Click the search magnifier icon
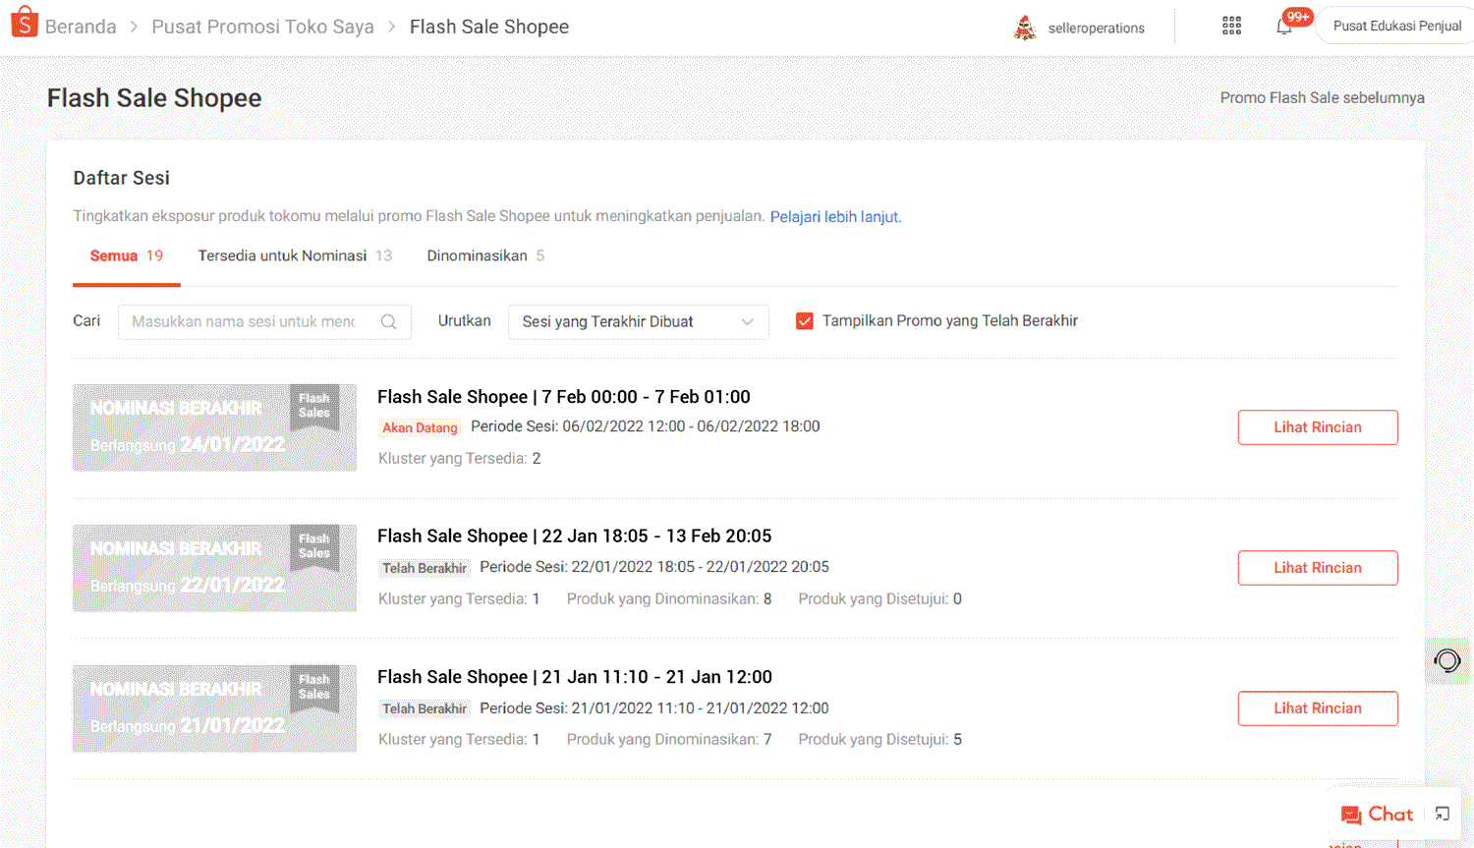 (x=388, y=321)
